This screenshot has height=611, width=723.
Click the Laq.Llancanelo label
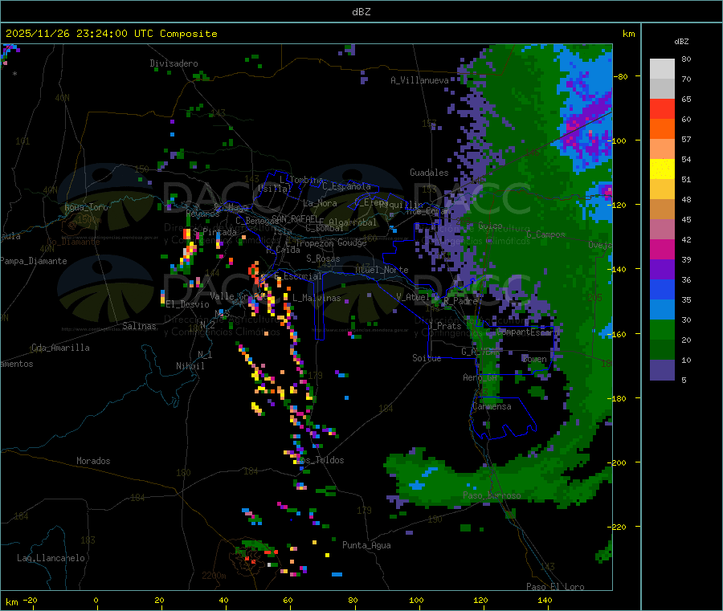(x=51, y=558)
